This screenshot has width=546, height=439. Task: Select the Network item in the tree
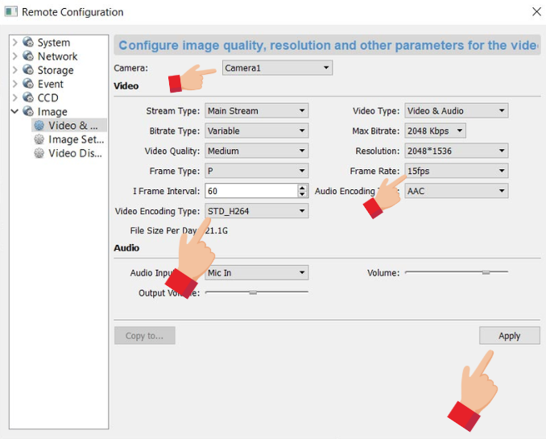[x=57, y=56]
